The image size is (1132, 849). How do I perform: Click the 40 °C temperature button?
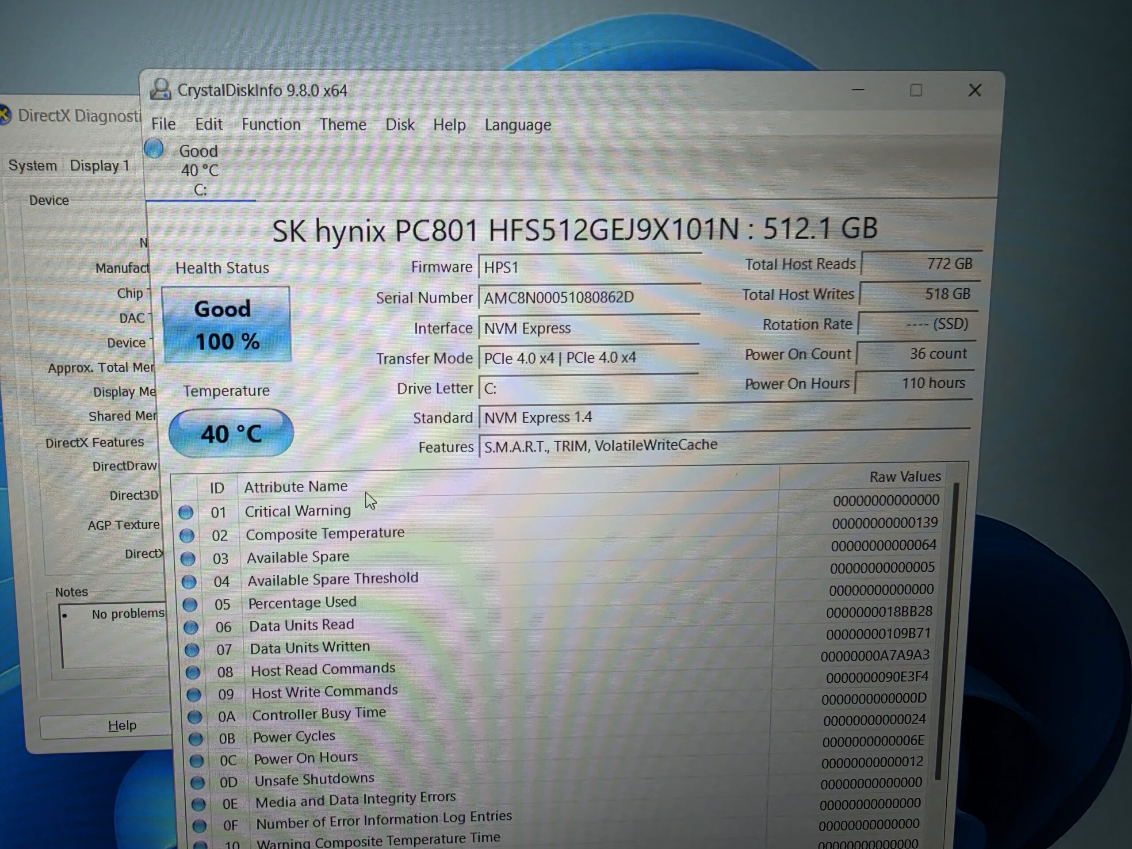[231, 433]
